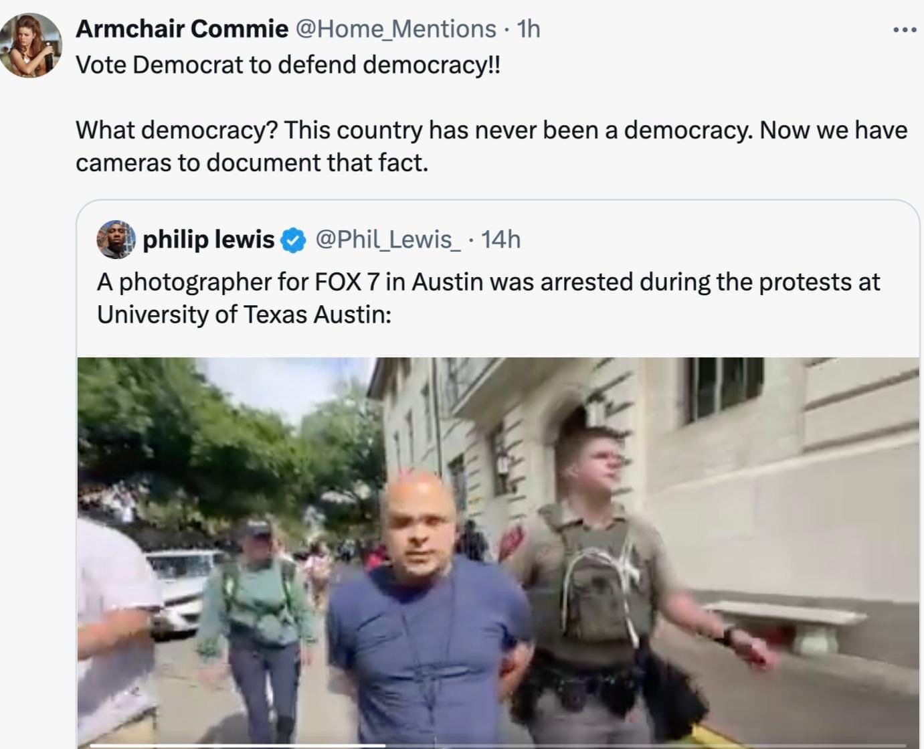
Task: Open philip lewis display name link
Action: click(209, 239)
